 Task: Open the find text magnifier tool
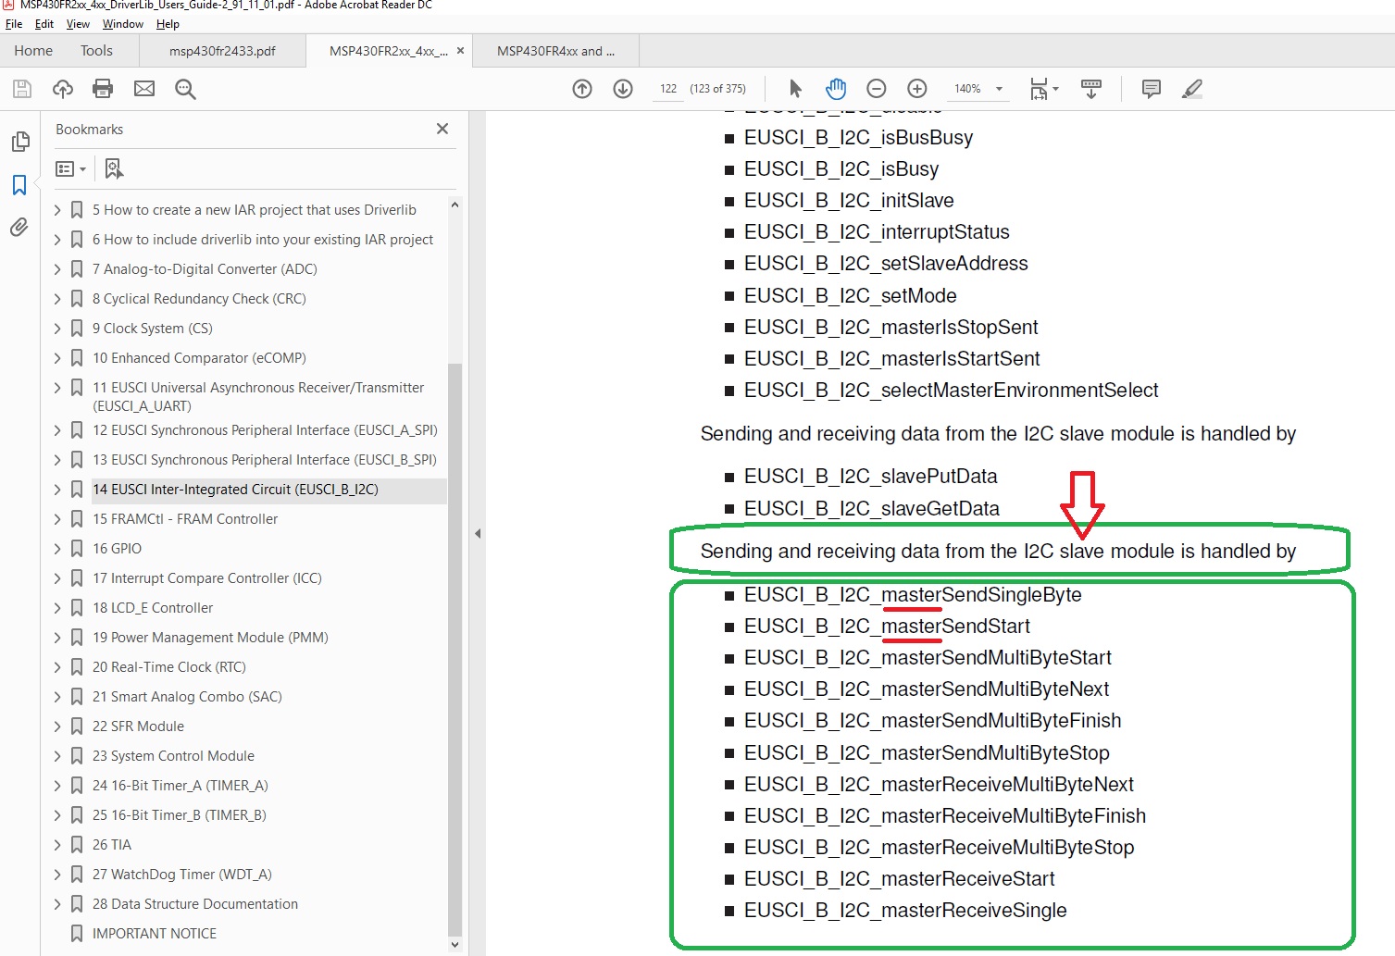click(x=185, y=89)
